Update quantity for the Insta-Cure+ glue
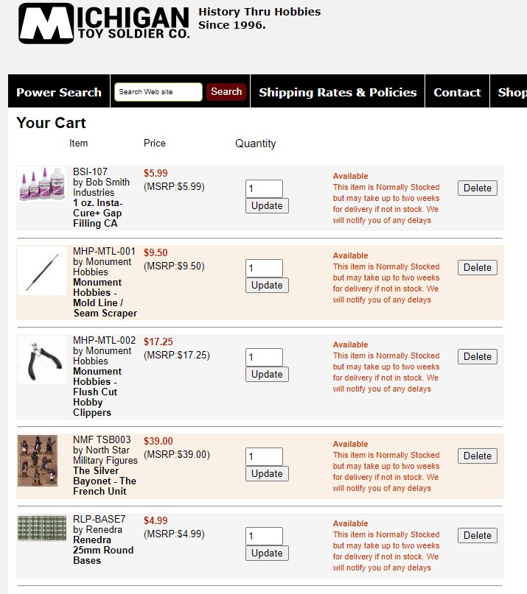Screen dimensions: 527x594 [267, 205]
